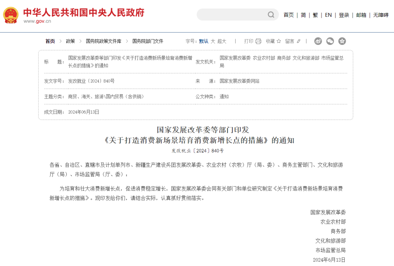The height and width of the screenshot is (266, 394).
Task: Open 邮箱 mailbox link
Action: tap(361, 15)
